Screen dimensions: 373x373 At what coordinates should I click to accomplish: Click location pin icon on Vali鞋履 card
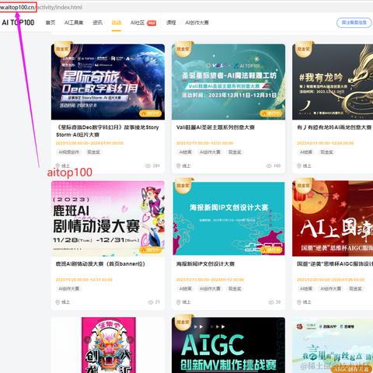click(179, 166)
